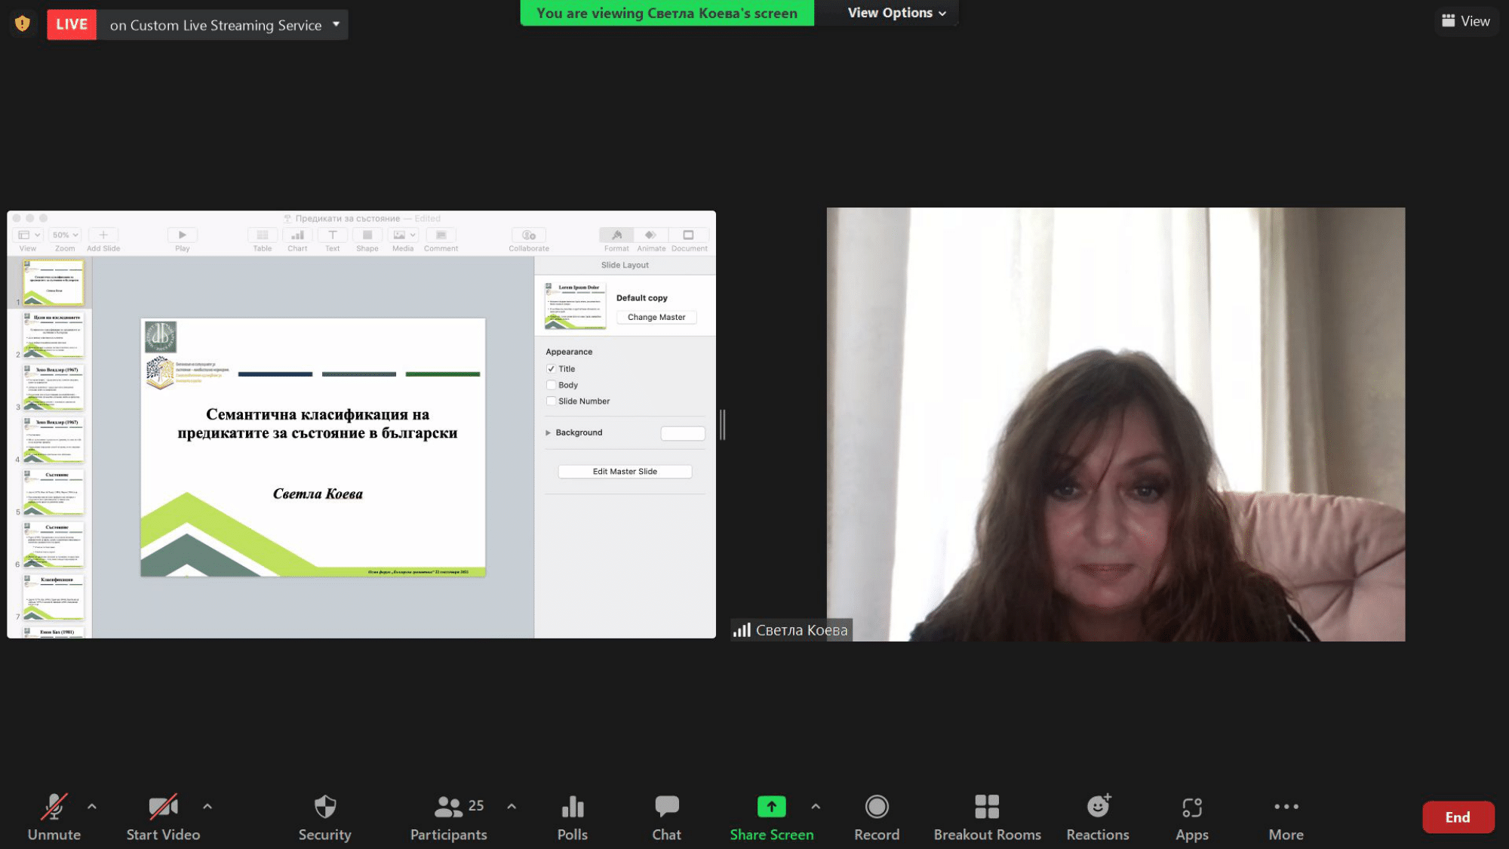
Task: Click the Unmute microphone icon
Action: click(x=54, y=807)
